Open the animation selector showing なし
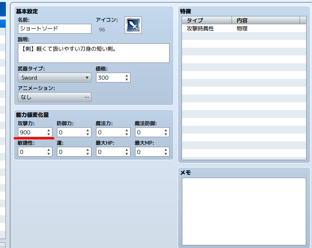 point(54,97)
